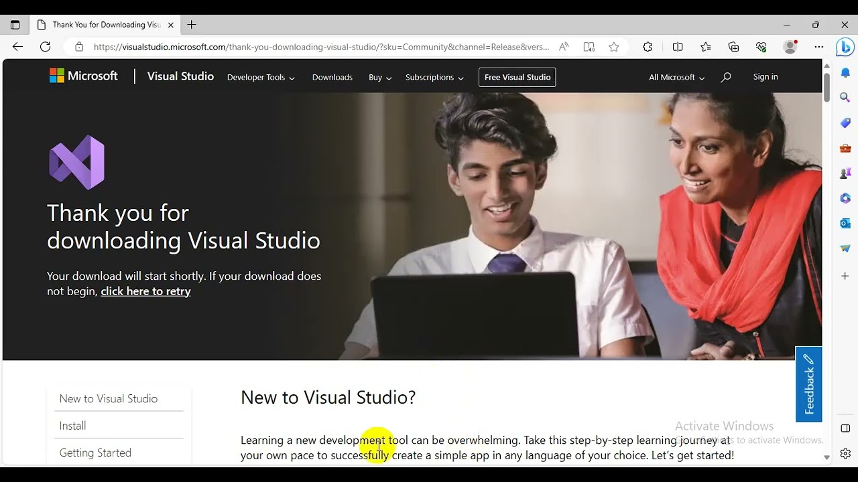Click the Sign in link
The height and width of the screenshot is (482, 858).
point(765,77)
